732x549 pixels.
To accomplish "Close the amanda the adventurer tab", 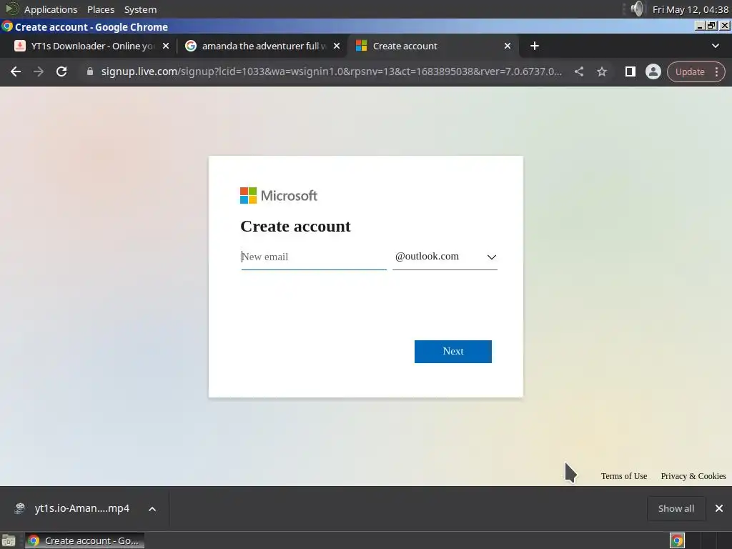I will point(337,46).
